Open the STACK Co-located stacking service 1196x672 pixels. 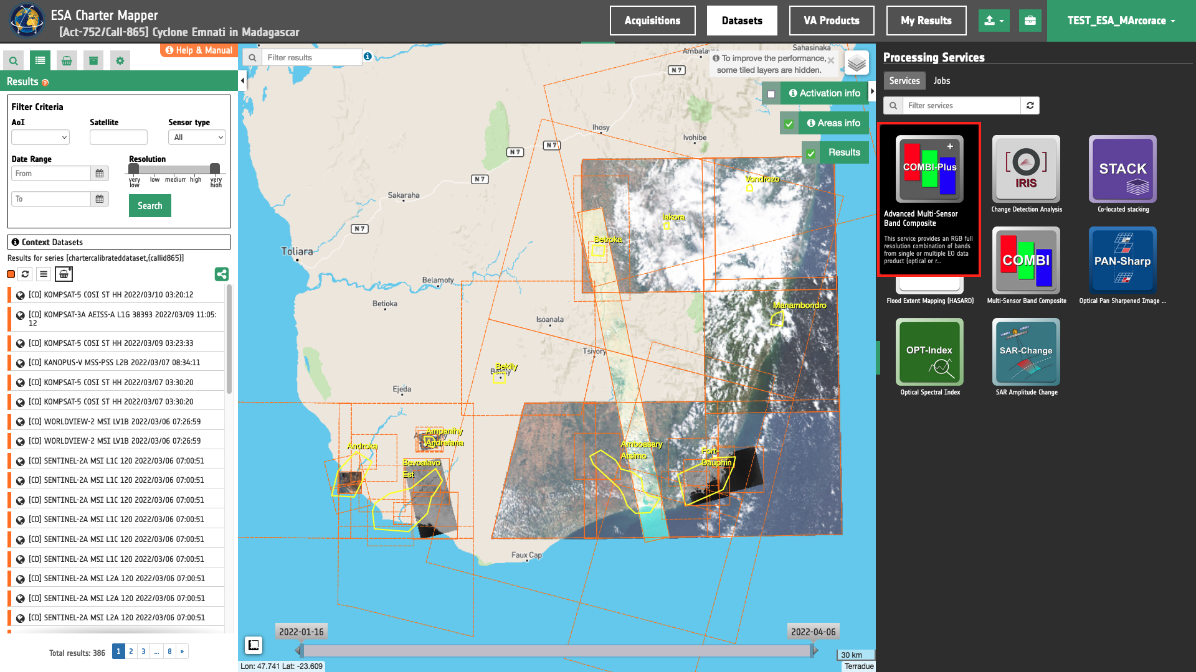pyautogui.click(x=1122, y=169)
